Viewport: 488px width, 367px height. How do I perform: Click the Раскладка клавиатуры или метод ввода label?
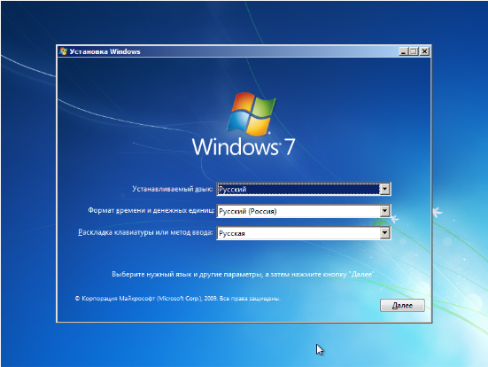click(145, 232)
